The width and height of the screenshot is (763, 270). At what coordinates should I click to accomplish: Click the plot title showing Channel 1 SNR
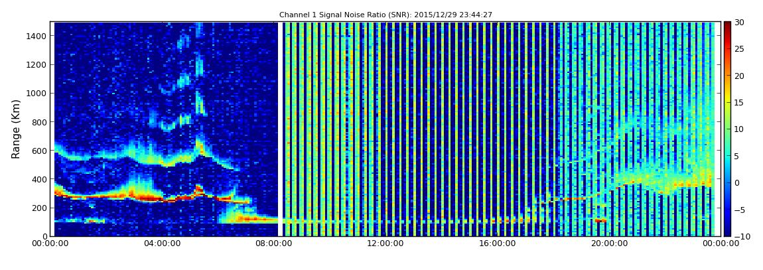[x=385, y=15]
